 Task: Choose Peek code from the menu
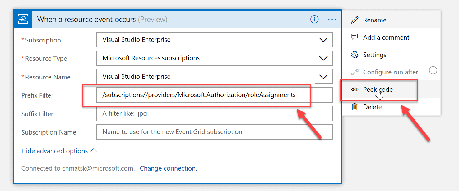[392, 89]
